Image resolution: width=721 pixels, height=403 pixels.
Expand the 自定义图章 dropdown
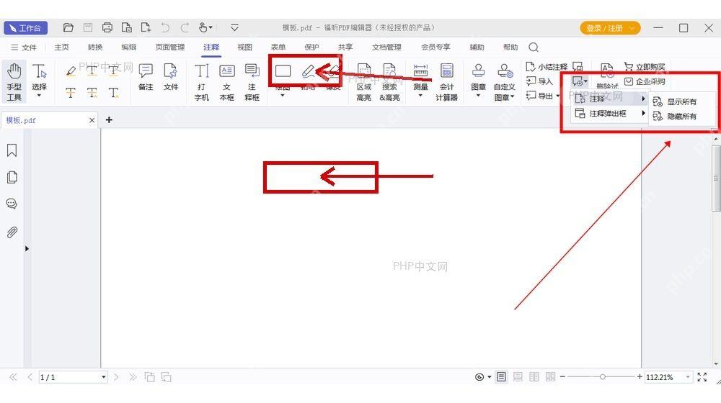pos(512,97)
